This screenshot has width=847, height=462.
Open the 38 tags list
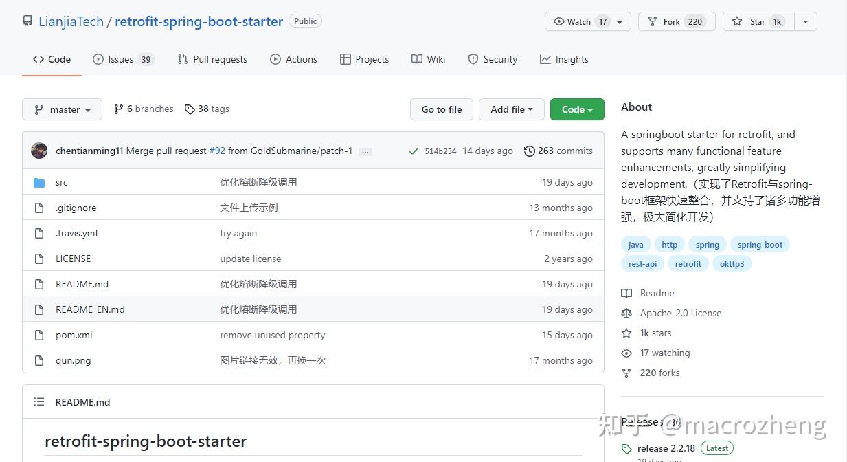(206, 109)
